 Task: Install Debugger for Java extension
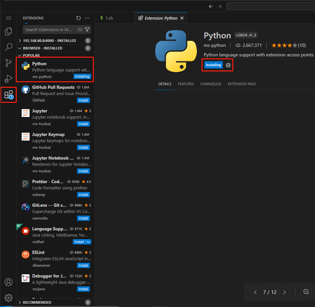(83, 289)
